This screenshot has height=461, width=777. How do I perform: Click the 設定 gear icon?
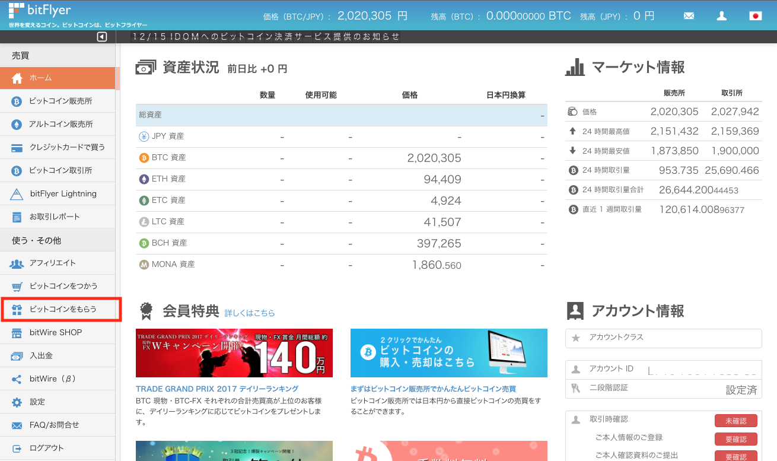point(17,402)
